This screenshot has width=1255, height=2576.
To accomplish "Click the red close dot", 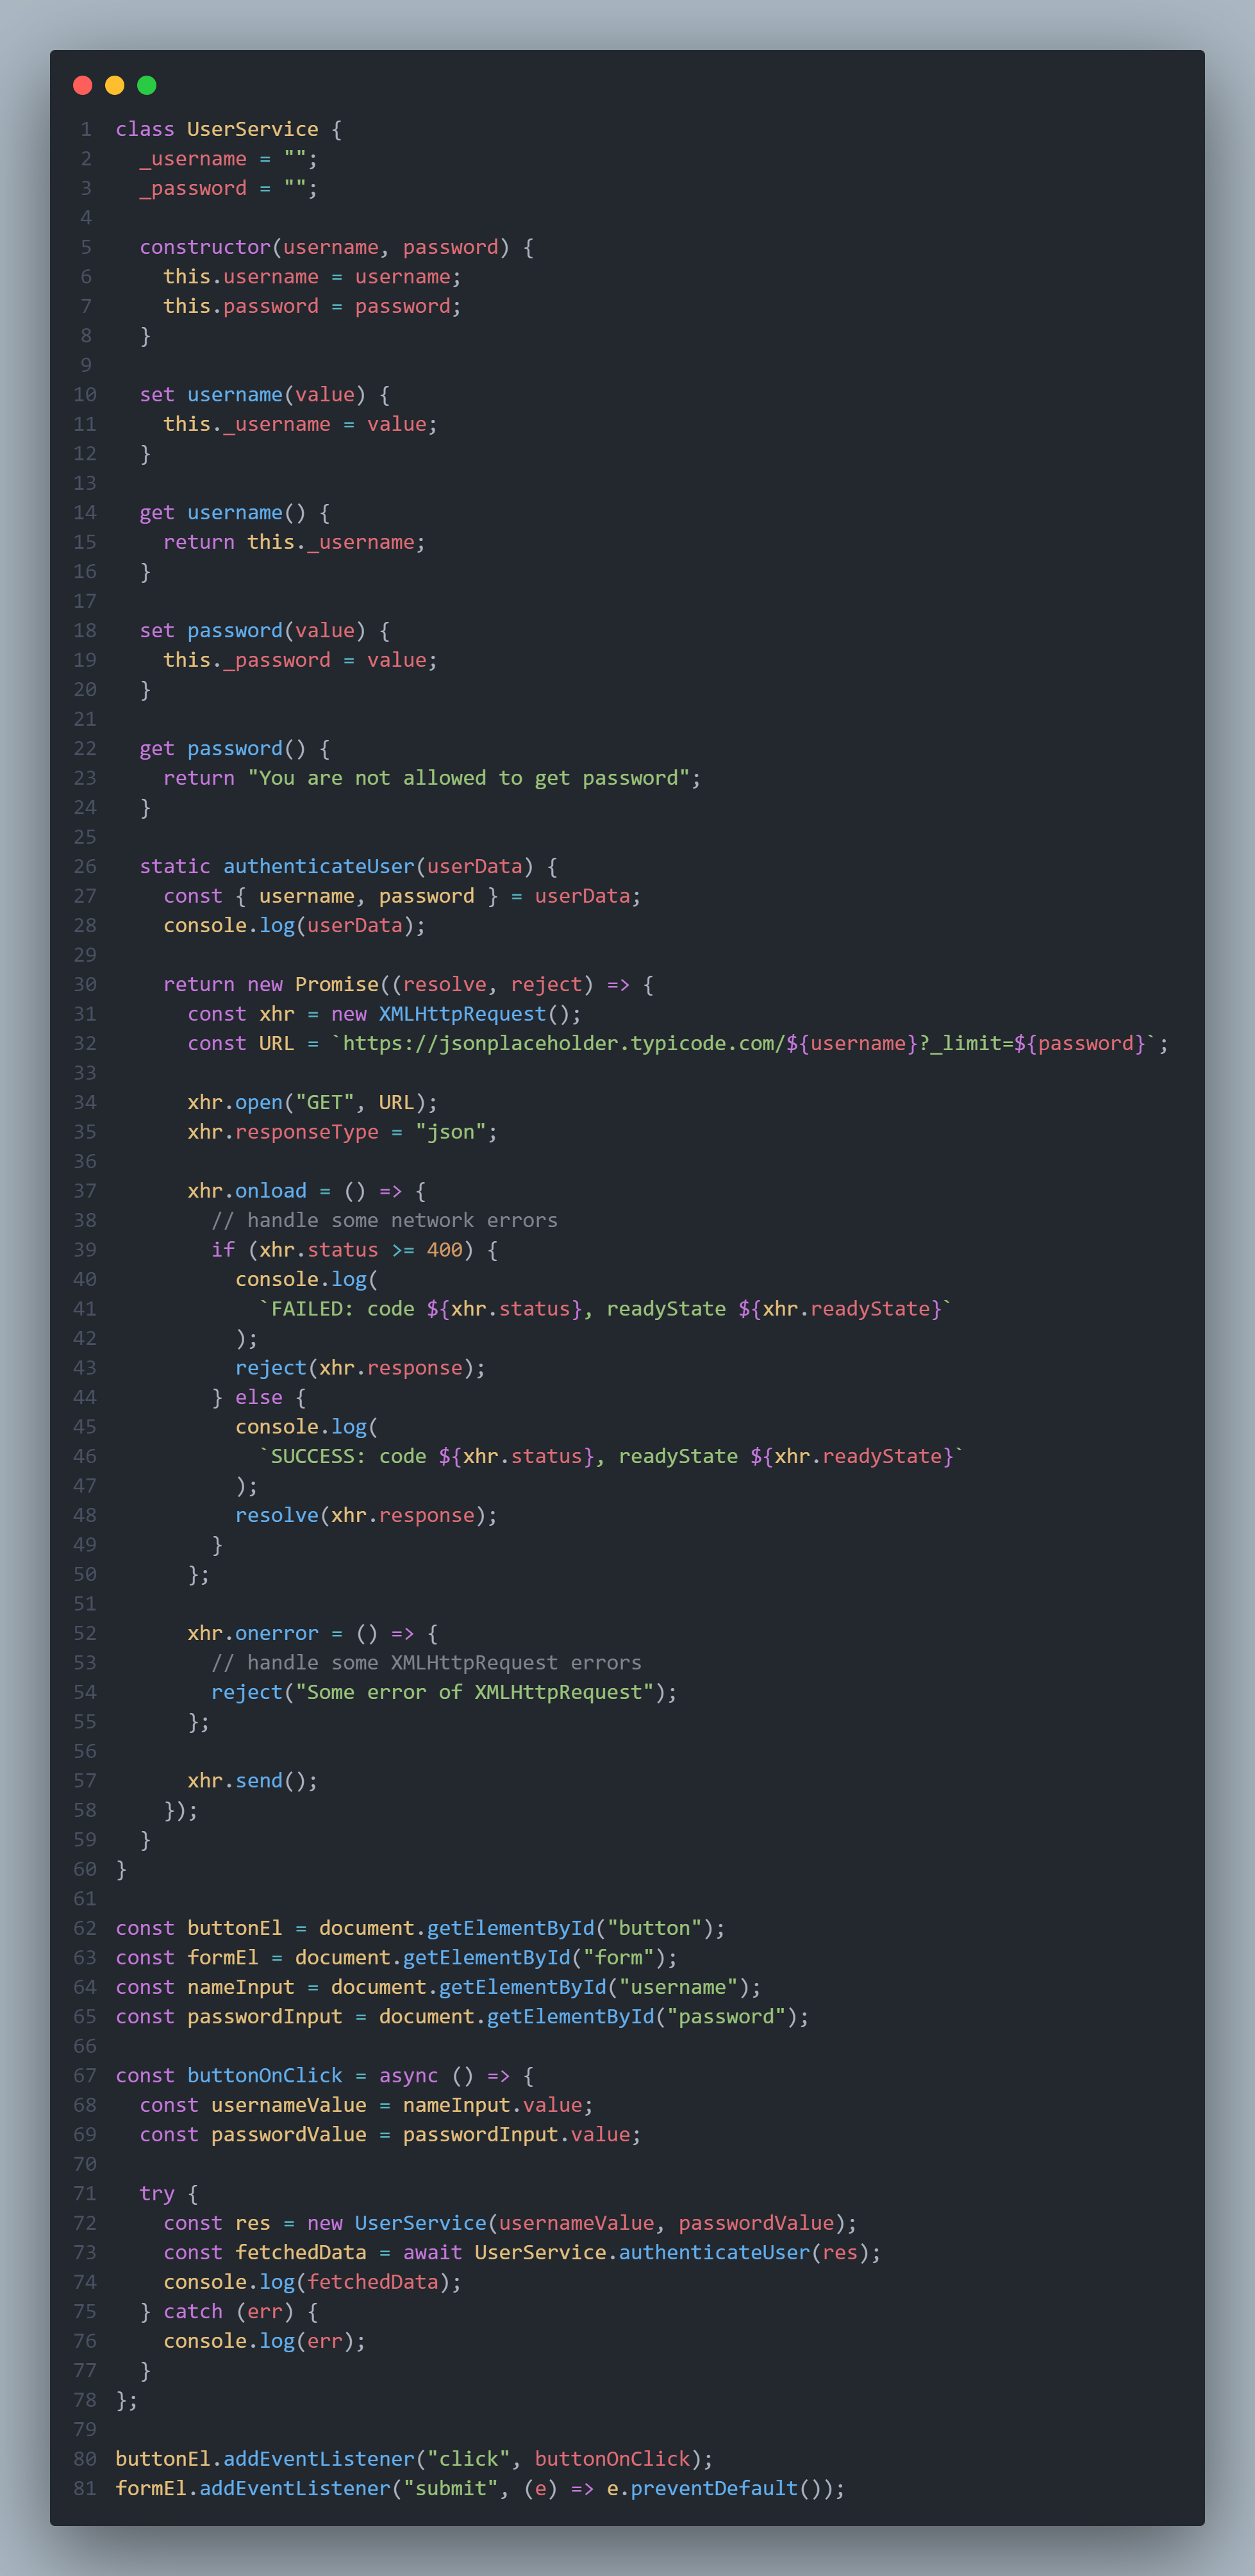I will point(83,85).
